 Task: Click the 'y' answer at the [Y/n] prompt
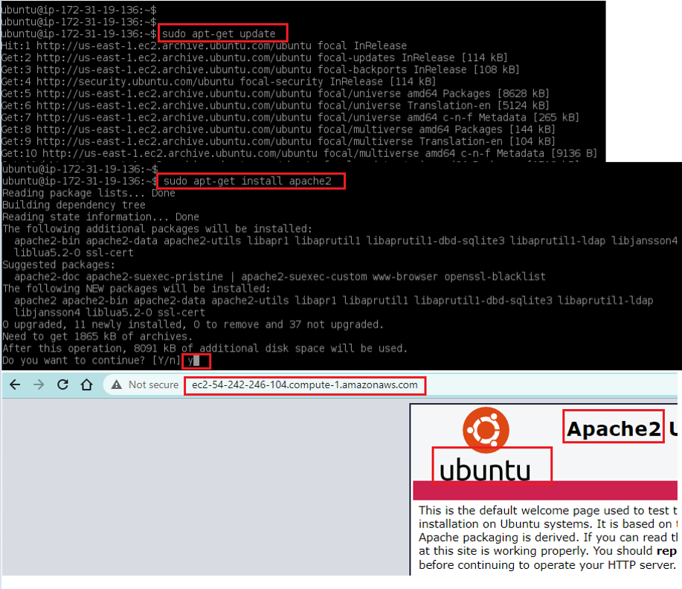click(190, 361)
